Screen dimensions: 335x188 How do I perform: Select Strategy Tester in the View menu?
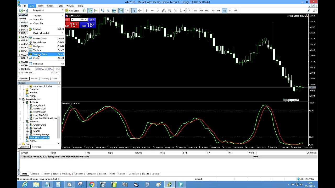[x=46, y=54]
